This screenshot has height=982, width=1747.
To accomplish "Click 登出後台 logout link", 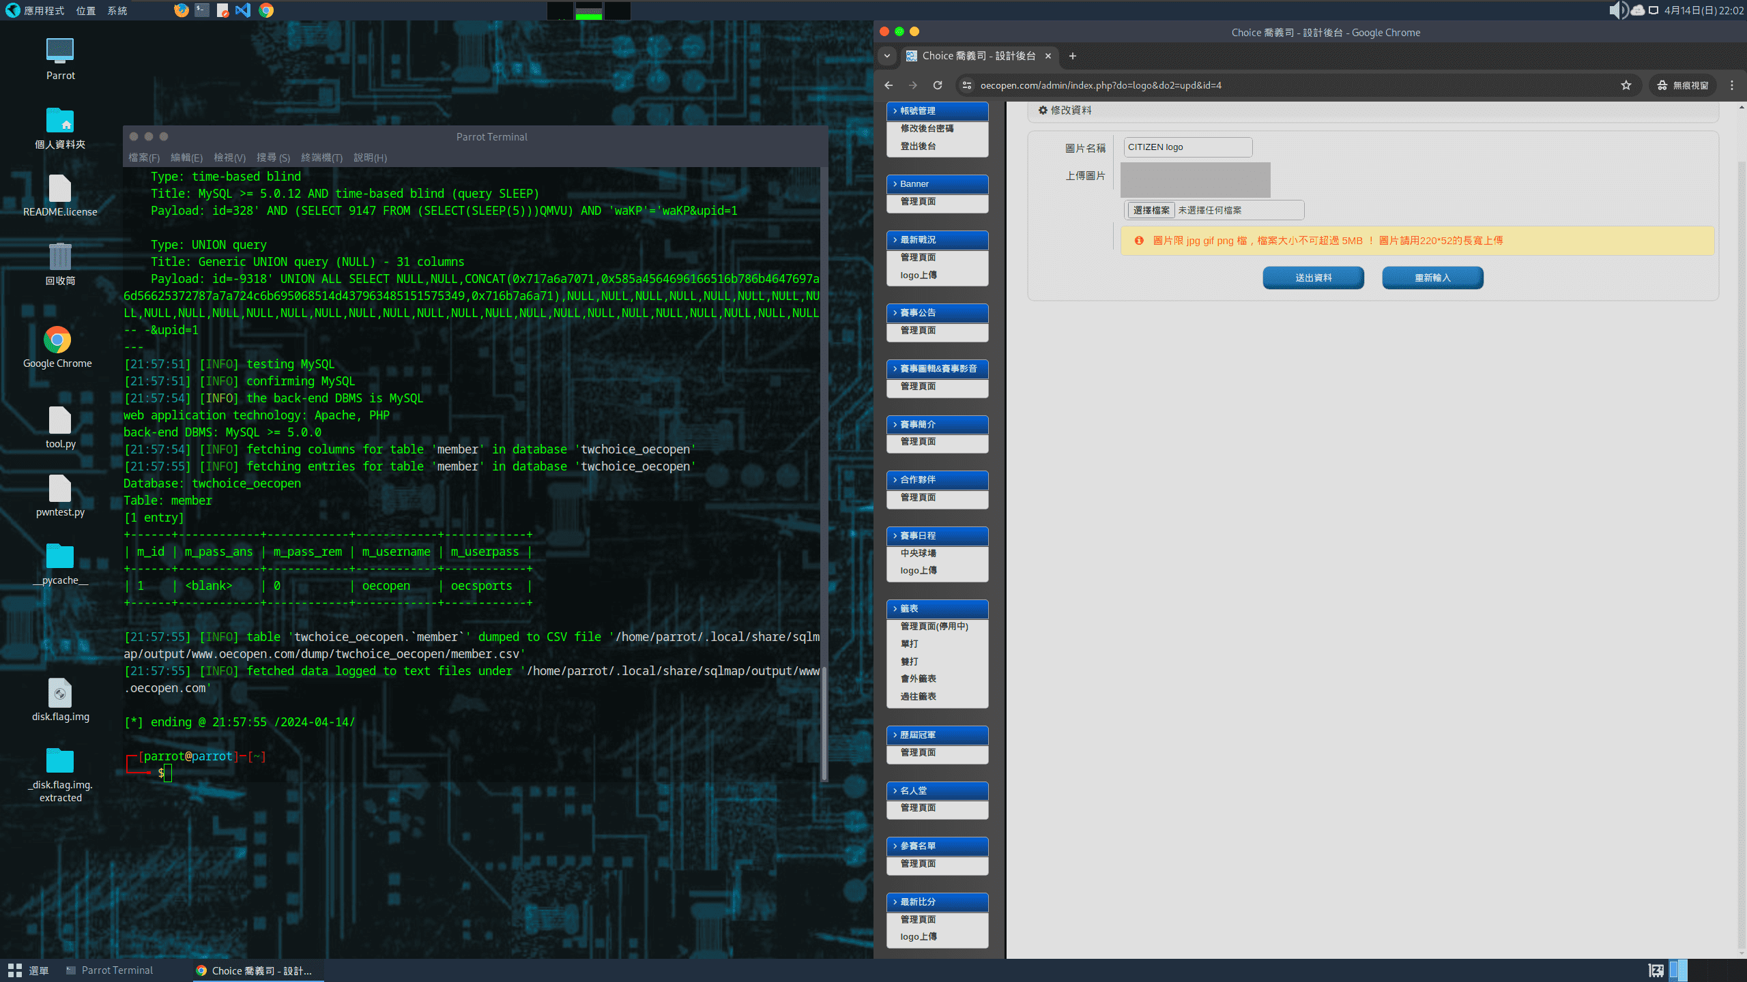I will tap(918, 146).
